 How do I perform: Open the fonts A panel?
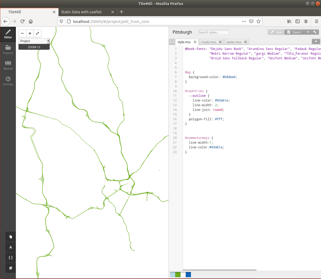pyautogui.click(x=11, y=247)
